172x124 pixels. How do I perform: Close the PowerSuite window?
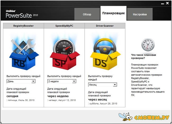[168, 3]
